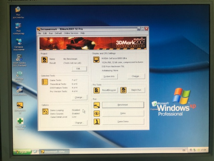This screenshot has width=214, height=161.
Task: Open the Run menu
Action: [51, 33]
